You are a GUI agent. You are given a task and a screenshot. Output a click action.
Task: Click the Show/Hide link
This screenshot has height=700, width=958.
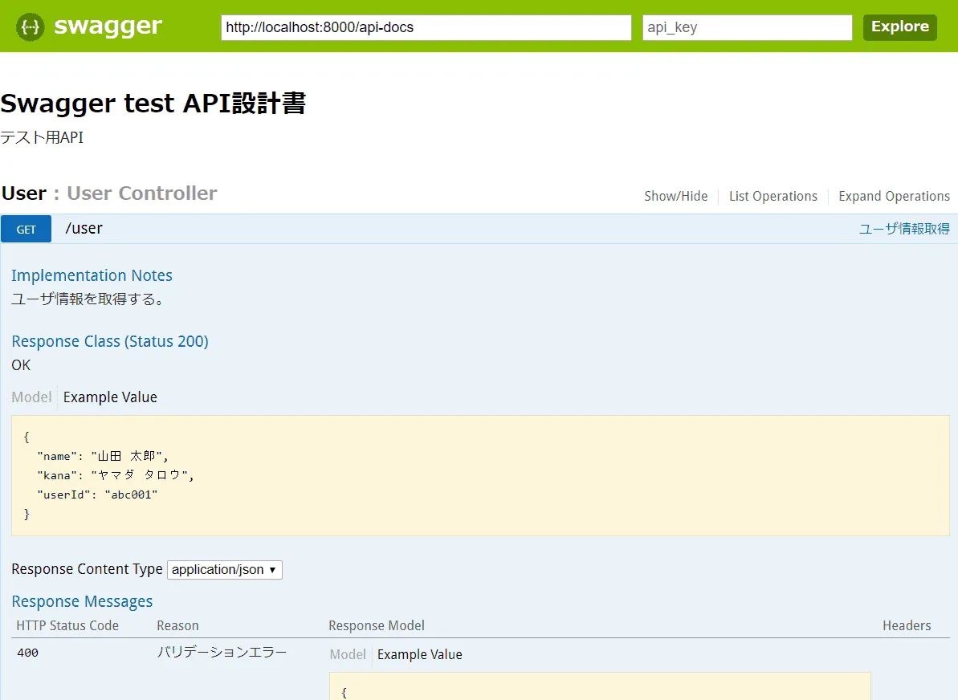point(675,196)
